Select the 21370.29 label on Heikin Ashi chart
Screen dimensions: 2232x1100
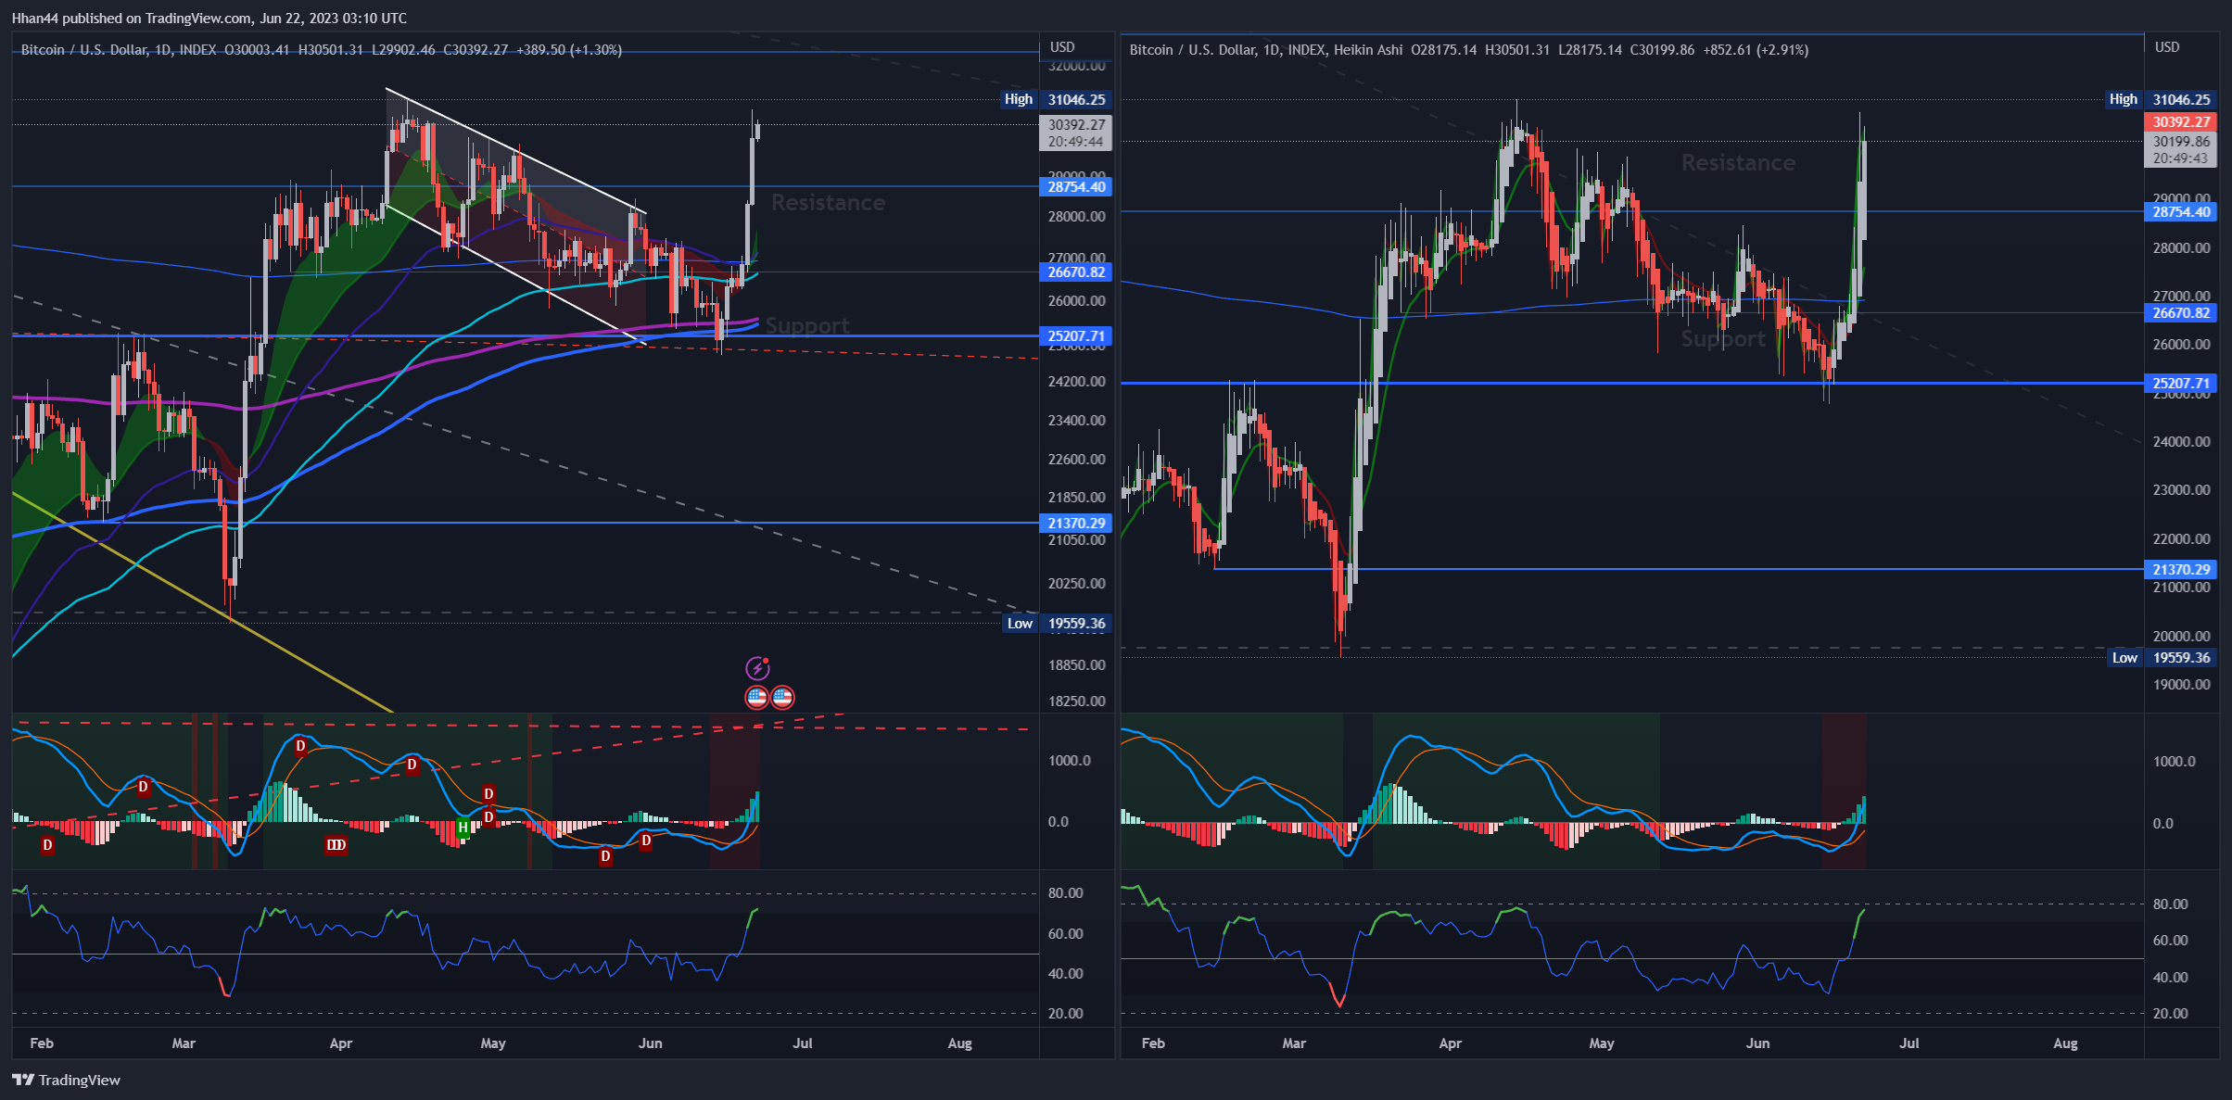[x=2181, y=569]
